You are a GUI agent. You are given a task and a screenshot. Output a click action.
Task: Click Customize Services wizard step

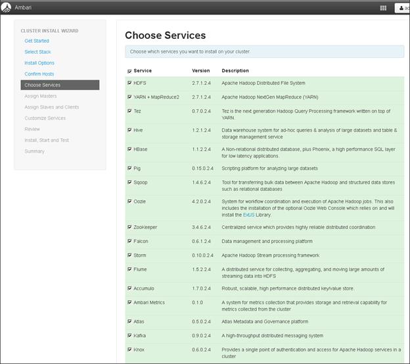(45, 118)
